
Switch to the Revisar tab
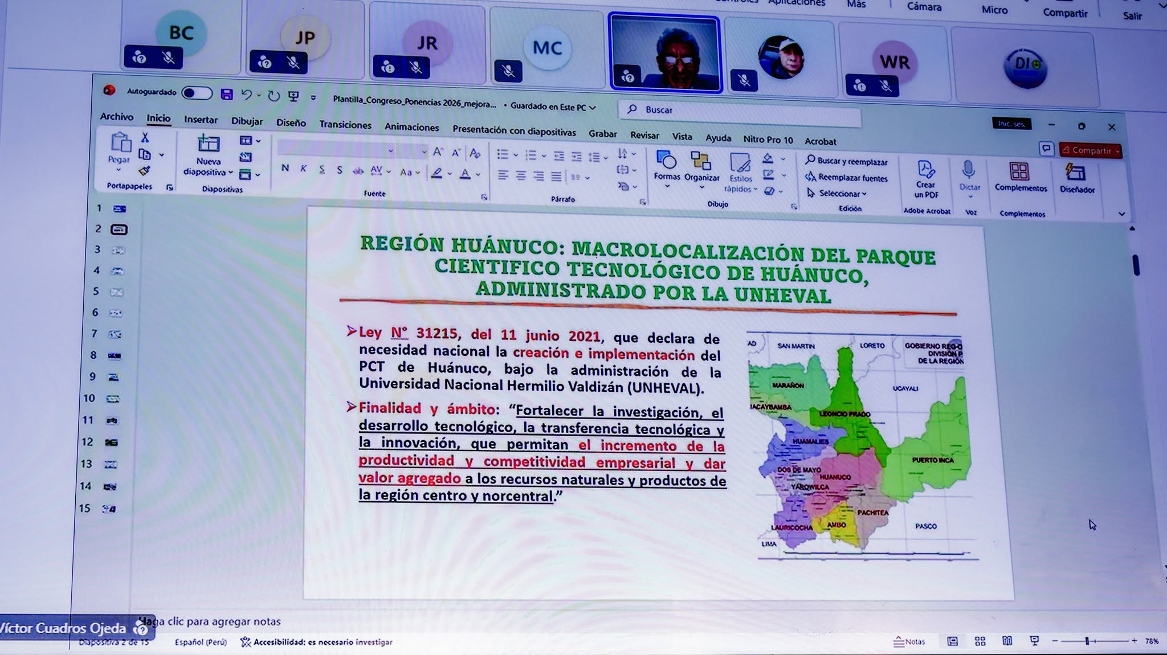pyautogui.click(x=644, y=135)
